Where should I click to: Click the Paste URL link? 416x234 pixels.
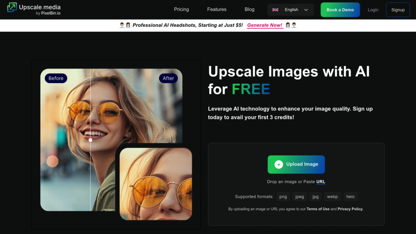point(321,182)
